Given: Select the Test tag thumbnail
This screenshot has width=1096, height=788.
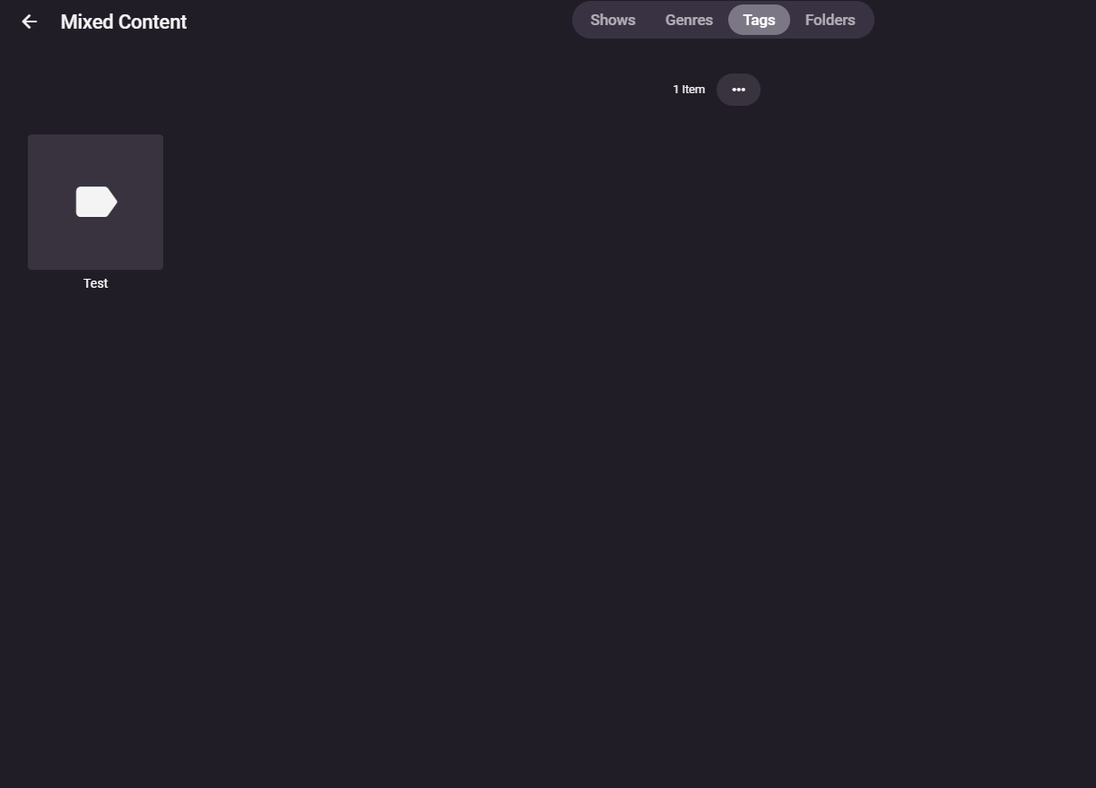Looking at the screenshot, I should tap(95, 202).
